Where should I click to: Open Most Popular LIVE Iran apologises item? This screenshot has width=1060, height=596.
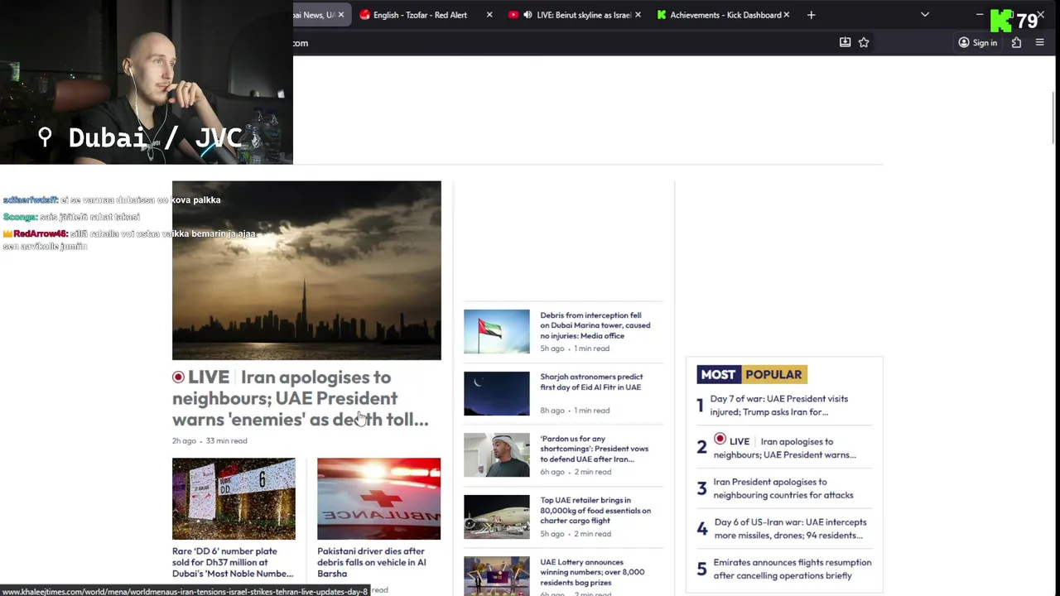click(x=785, y=448)
